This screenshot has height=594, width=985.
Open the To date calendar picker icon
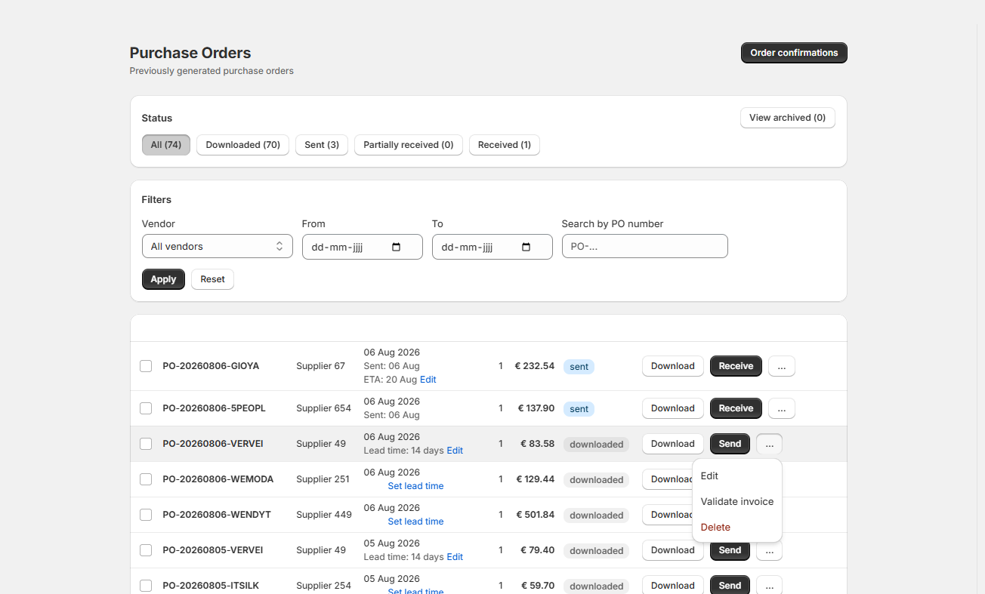pyautogui.click(x=526, y=247)
